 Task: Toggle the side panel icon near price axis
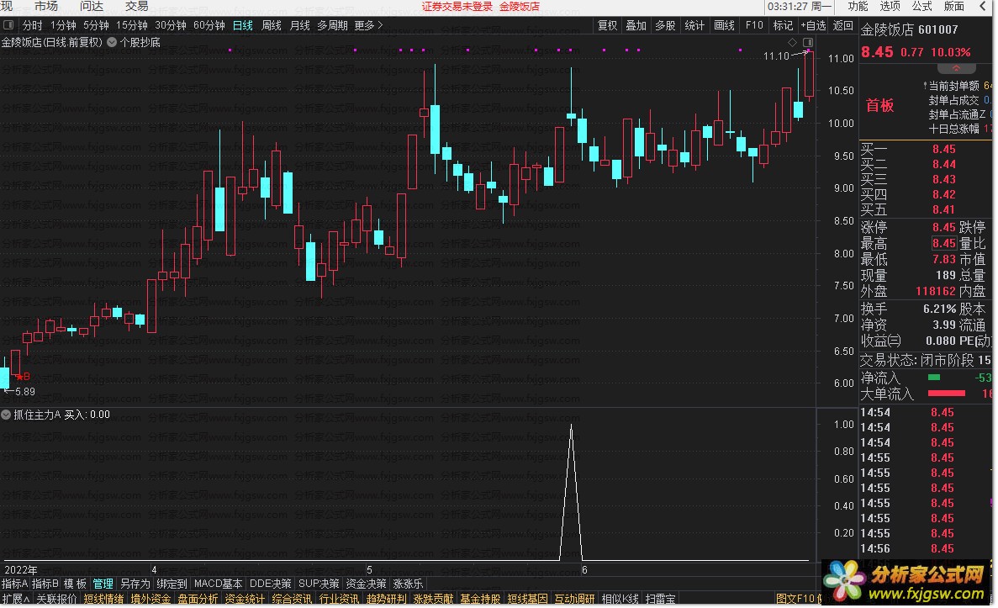pos(808,43)
